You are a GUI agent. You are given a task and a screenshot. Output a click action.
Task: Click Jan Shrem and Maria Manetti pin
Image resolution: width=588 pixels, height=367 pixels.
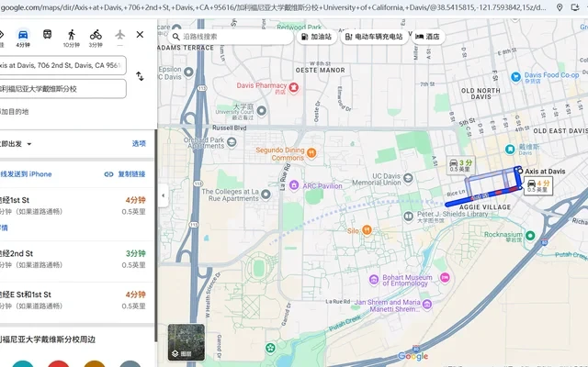tap(426, 305)
